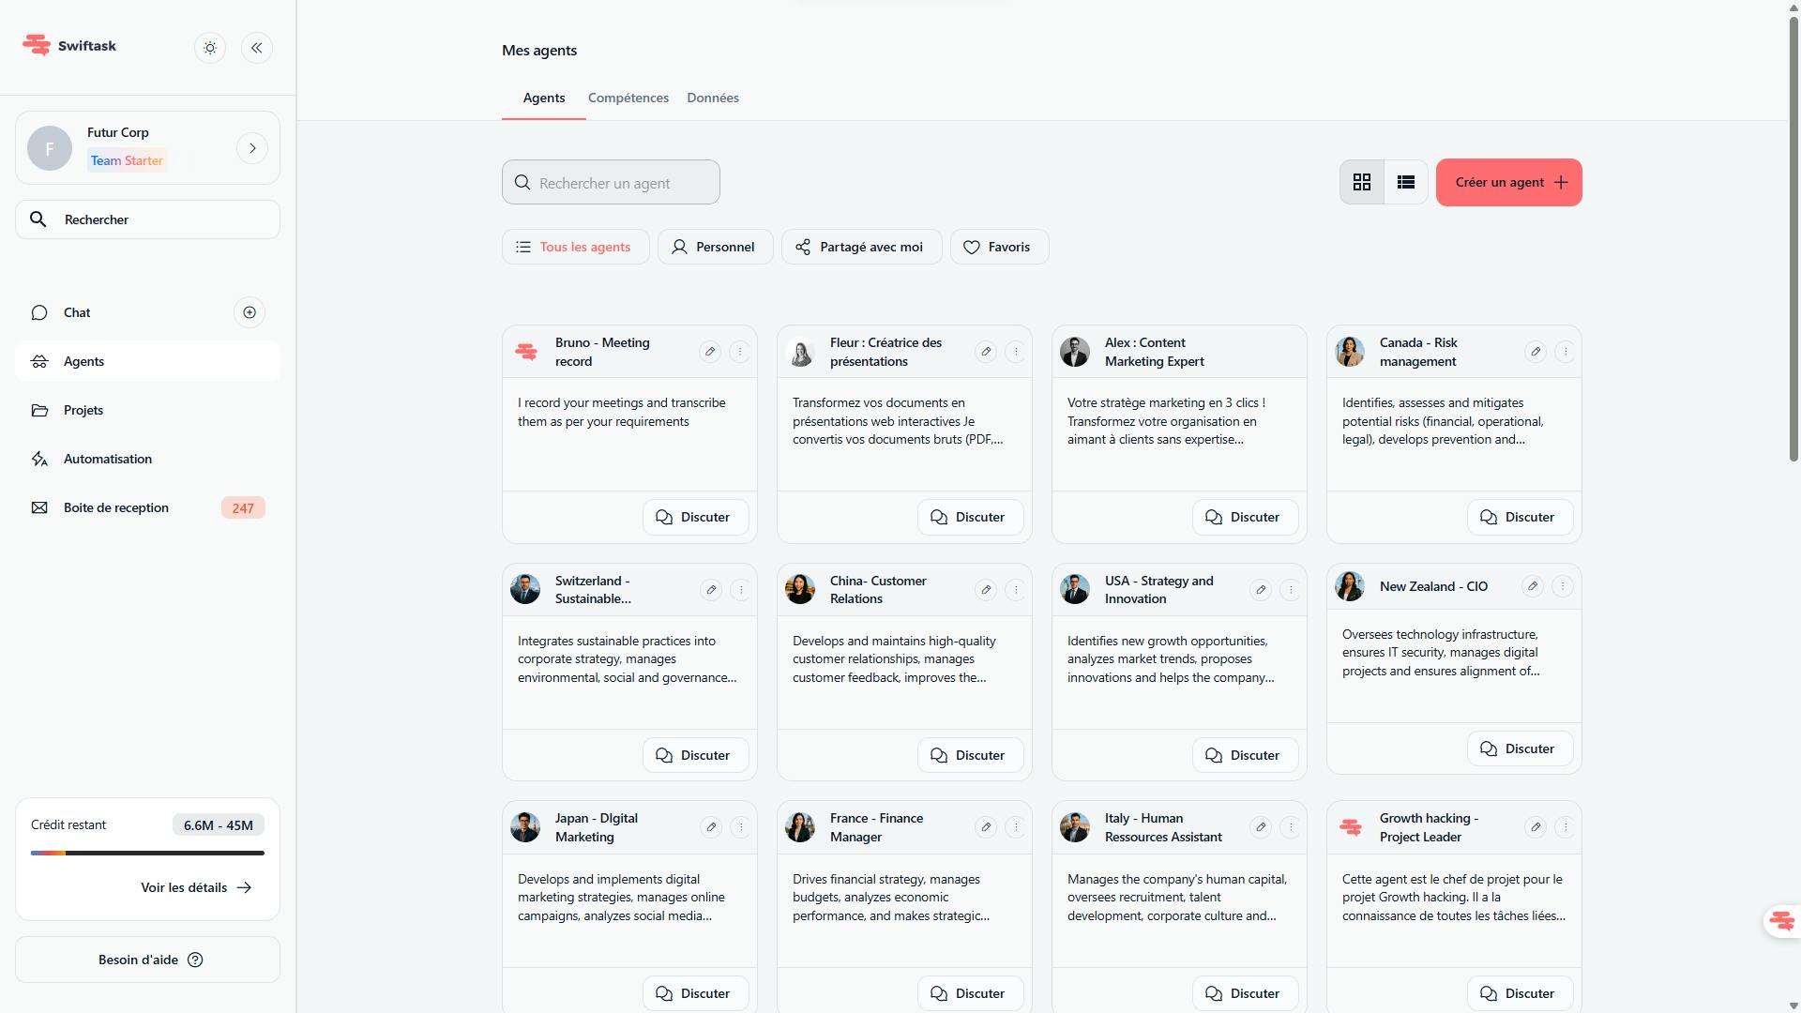Click the Rechercher un agent search field
This screenshot has height=1013, width=1801.
point(611,182)
